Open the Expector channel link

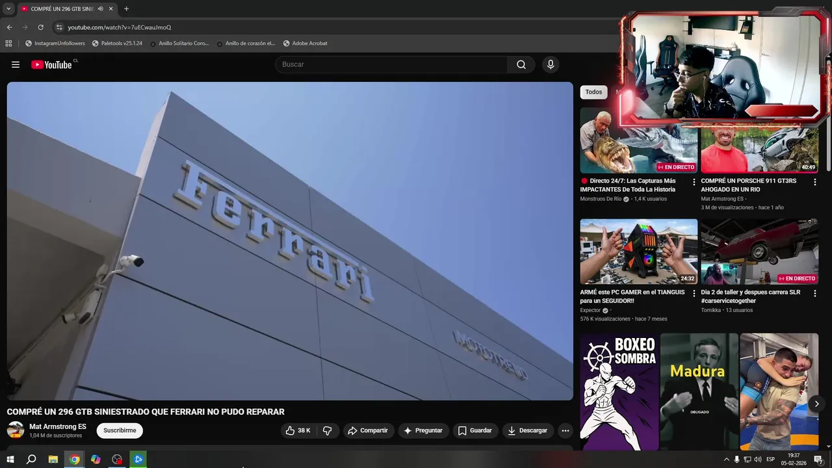[590, 310]
